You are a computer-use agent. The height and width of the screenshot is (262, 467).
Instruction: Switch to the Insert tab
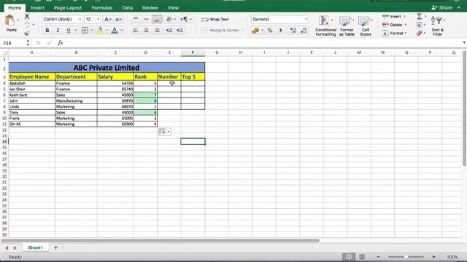tap(37, 8)
